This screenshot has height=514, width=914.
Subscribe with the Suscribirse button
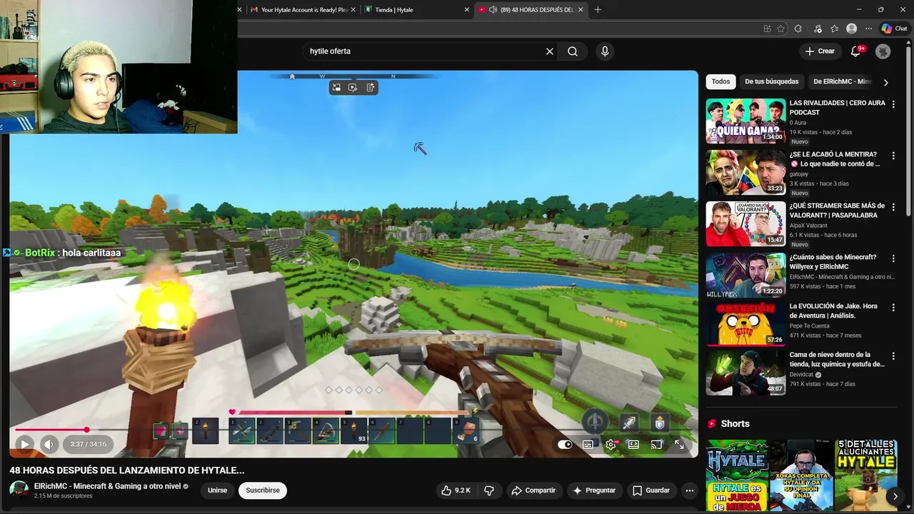tap(263, 490)
